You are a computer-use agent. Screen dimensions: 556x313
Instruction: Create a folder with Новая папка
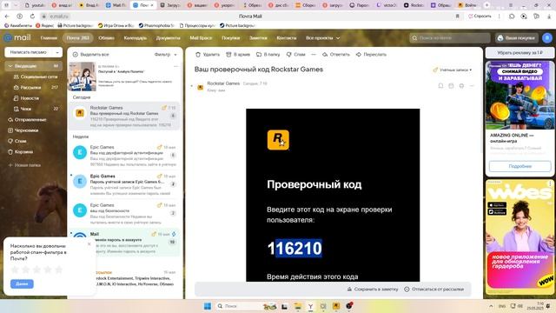click(24, 165)
